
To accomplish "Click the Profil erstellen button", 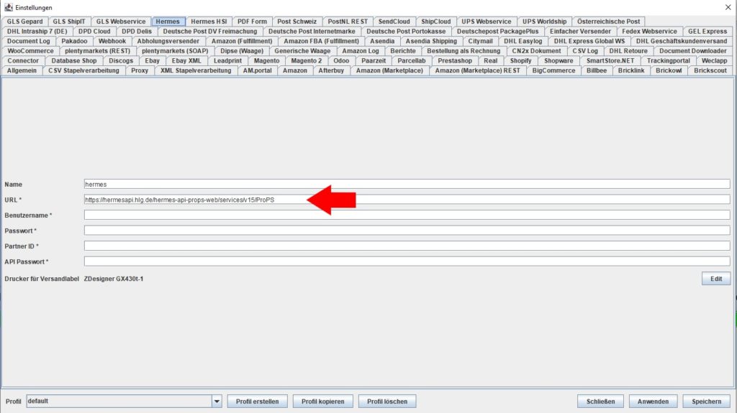I will (x=257, y=402).
